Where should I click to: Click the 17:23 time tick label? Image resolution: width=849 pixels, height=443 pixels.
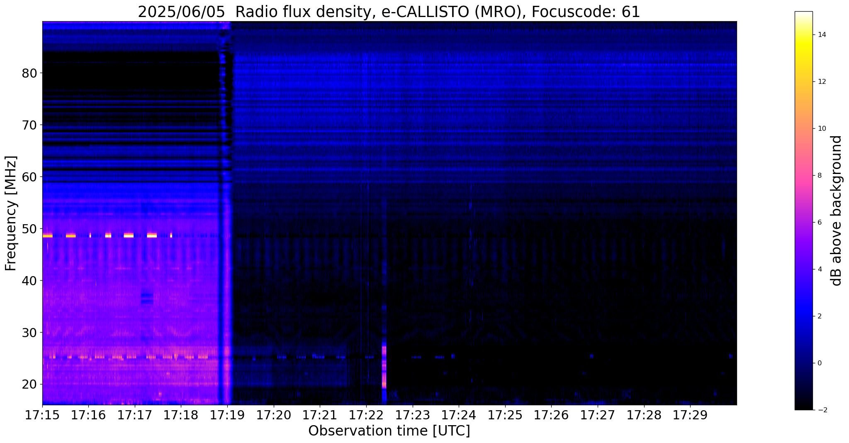412,415
